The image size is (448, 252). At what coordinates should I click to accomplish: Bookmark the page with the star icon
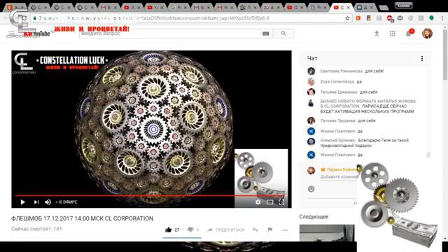pyautogui.click(x=347, y=18)
